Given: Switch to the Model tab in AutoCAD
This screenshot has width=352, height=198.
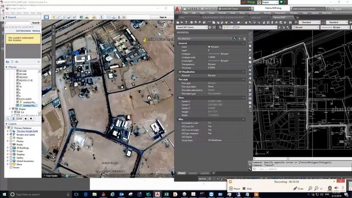Looking at the screenshot, I should pos(182,173).
